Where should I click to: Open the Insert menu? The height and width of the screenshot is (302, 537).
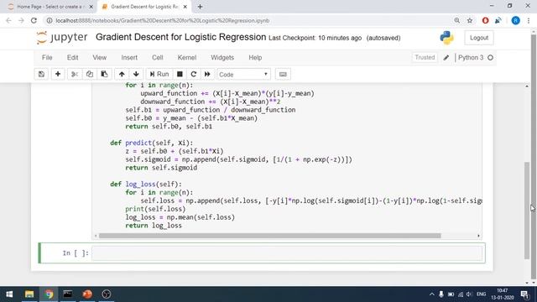tap(129, 58)
